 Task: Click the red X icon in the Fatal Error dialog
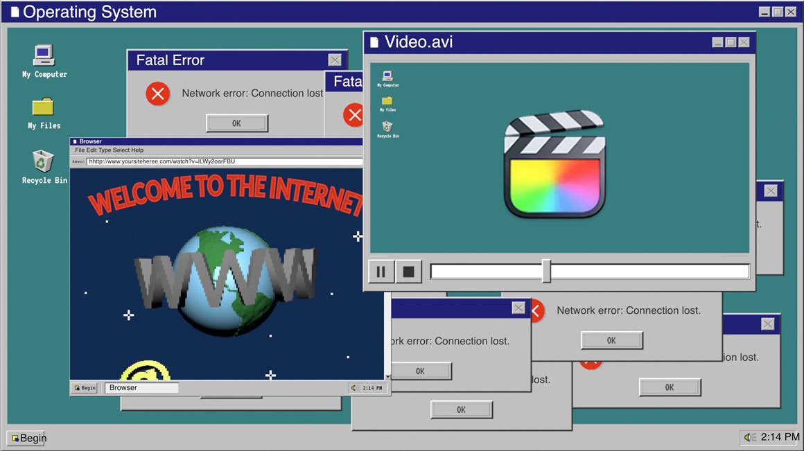coord(158,94)
